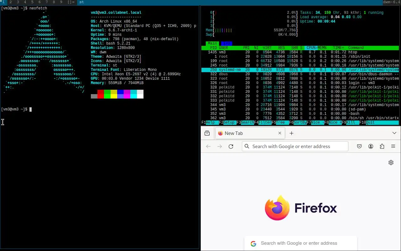Toggle sort direction on CPU% column header
Viewport: 401px width, 251px height.
(311, 48)
